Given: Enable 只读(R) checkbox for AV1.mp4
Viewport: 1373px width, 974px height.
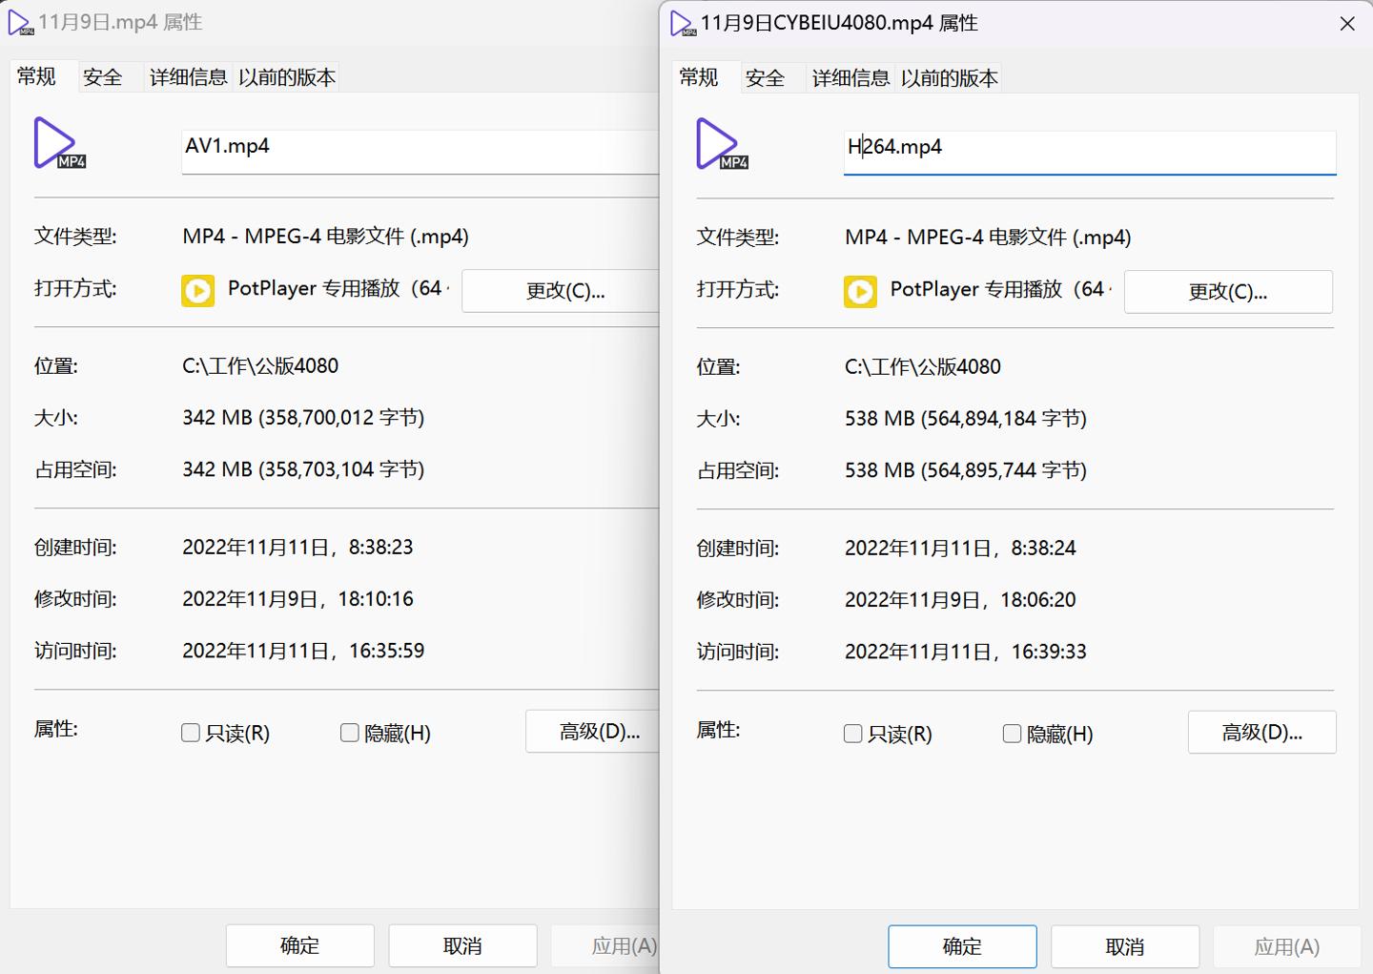Looking at the screenshot, I should click(190, 732).
